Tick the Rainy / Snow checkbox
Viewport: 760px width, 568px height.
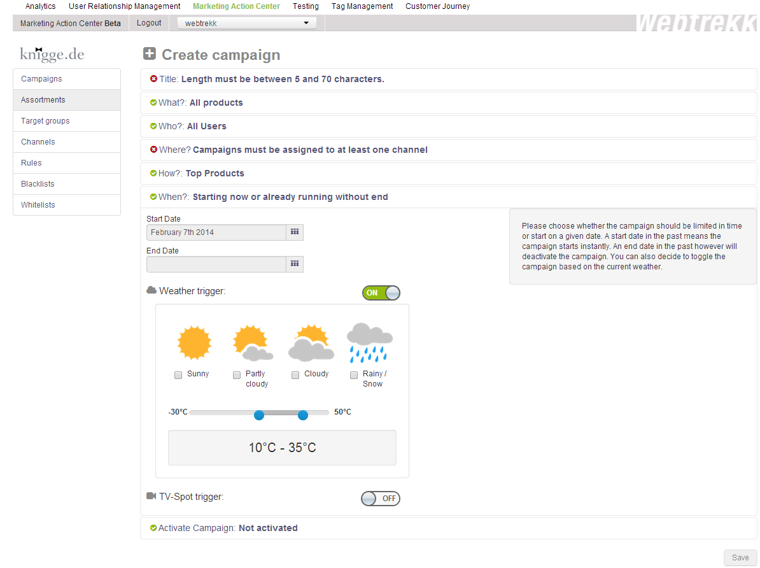click(x=354, y=375)
